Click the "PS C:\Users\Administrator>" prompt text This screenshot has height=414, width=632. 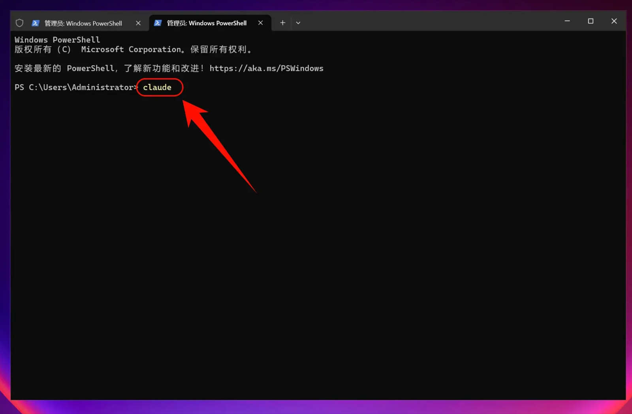point(76,87)
